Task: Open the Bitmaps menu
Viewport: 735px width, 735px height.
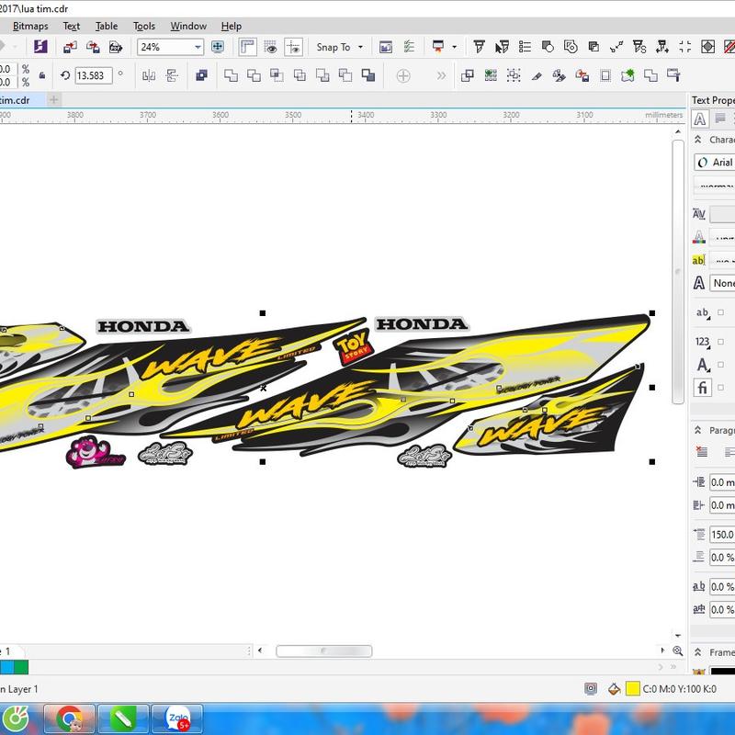Action: (x=30, y=27)
